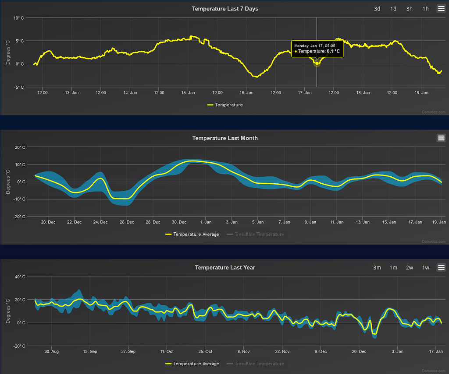Screen dimensions: 449x374
Task: Click the highlighted Jan 17 data point
Action: [x=317, y=63]
